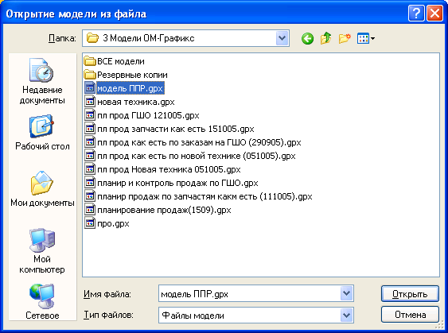Select file пл прод Новая техника 051005.gpx
The width and height of the screenshot is (448, 333).
162,169
